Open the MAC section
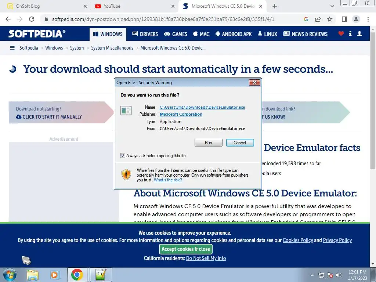376x282 pixels. pyautogui.click(x=201, y=34)
